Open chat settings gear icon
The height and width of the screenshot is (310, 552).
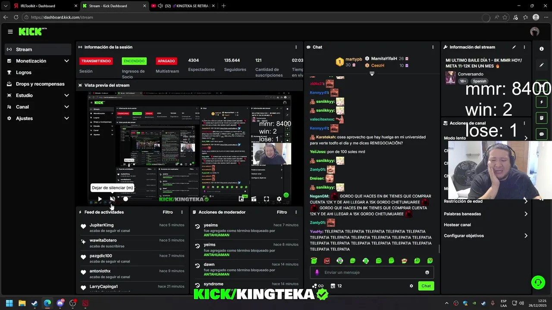pos(411,286)
